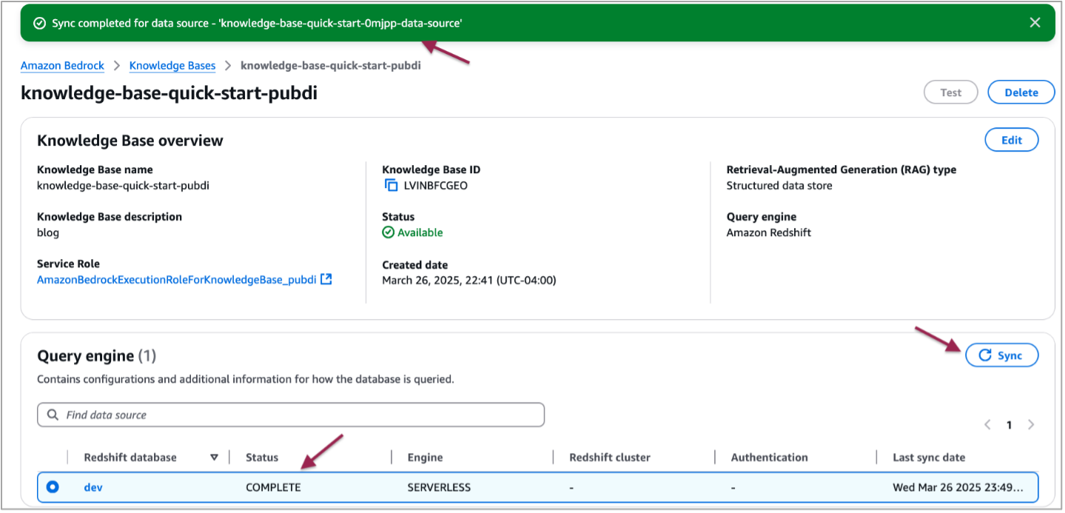Go to the next page of data sources
The image size is (1065, 513).
coord(1031,425)
